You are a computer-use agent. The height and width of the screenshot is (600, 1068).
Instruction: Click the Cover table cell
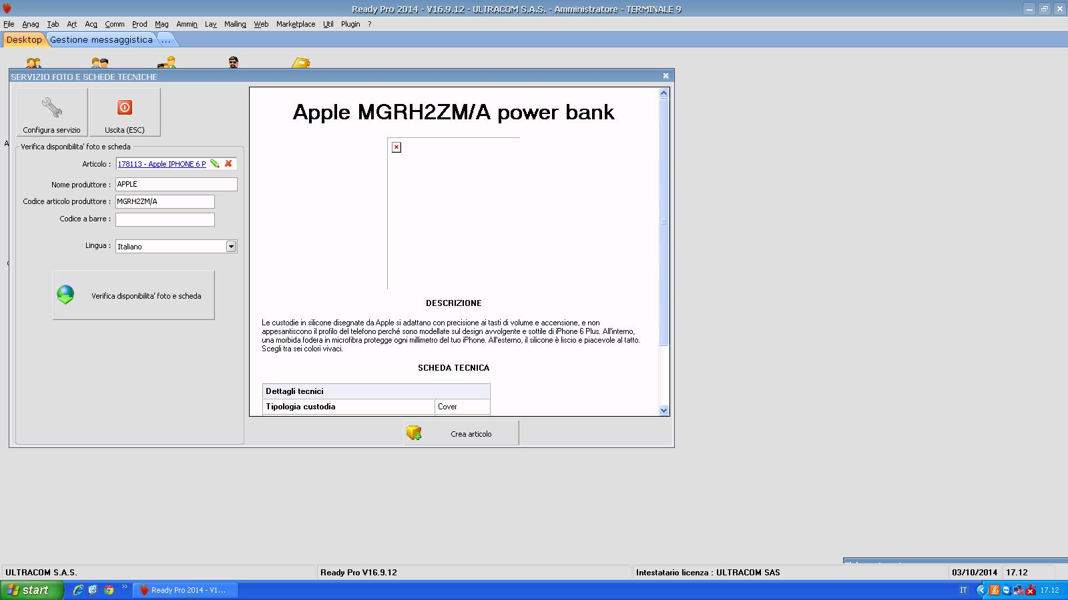tap(462, 407)
